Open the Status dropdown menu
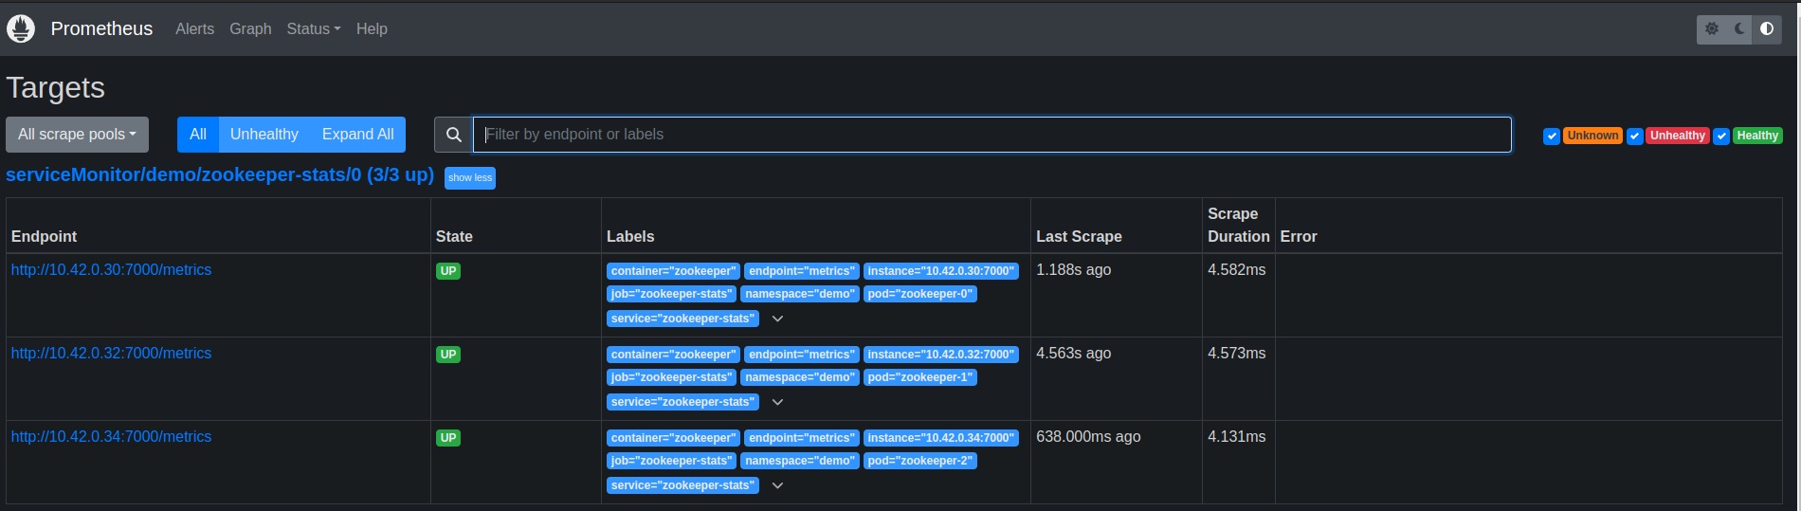 [313, 28]
